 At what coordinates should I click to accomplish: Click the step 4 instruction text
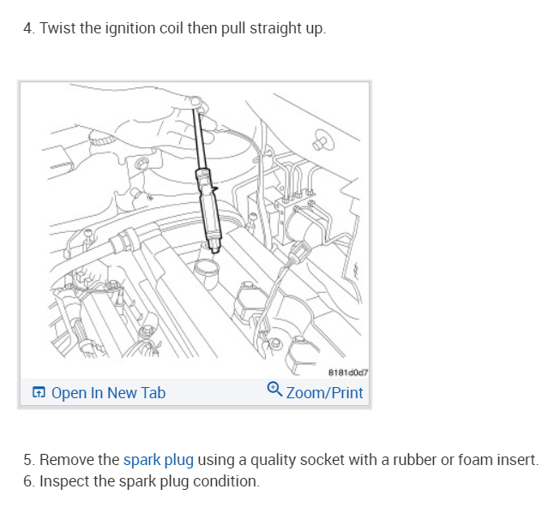tap(174, 29)
